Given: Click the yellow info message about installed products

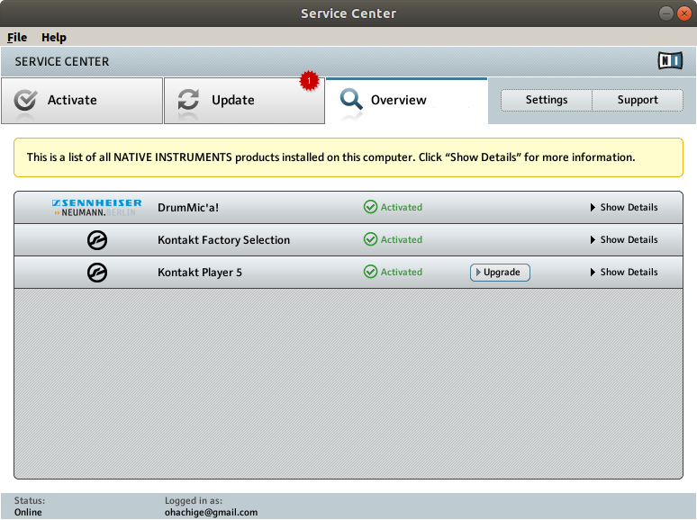Looking at the screenshot, I should pyautogui.click(x=348, y=157).
